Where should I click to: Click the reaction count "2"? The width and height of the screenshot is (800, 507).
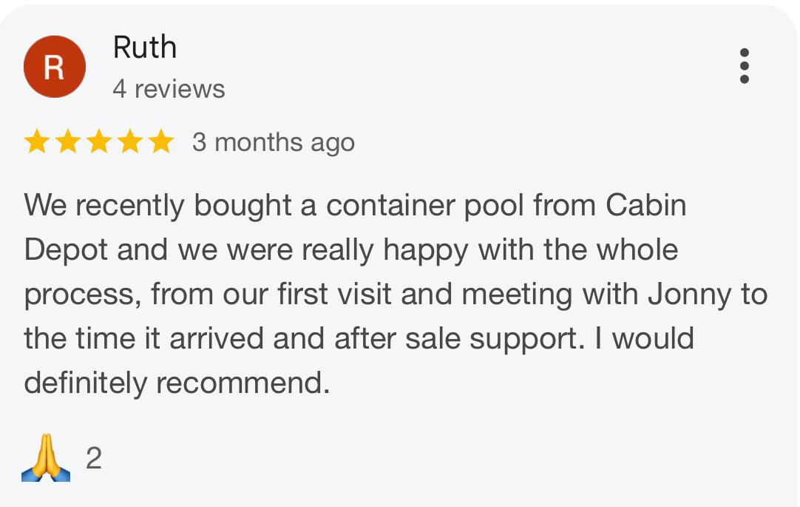(93, 460)
